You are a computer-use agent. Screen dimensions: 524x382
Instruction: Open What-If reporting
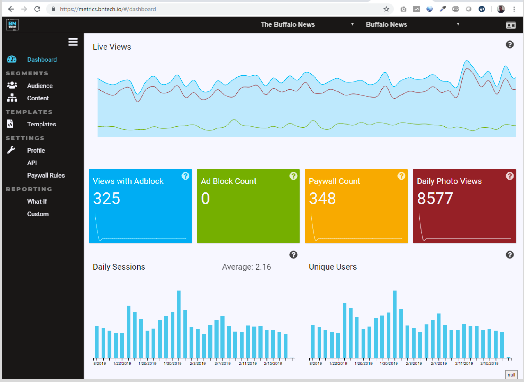[37, 201]
